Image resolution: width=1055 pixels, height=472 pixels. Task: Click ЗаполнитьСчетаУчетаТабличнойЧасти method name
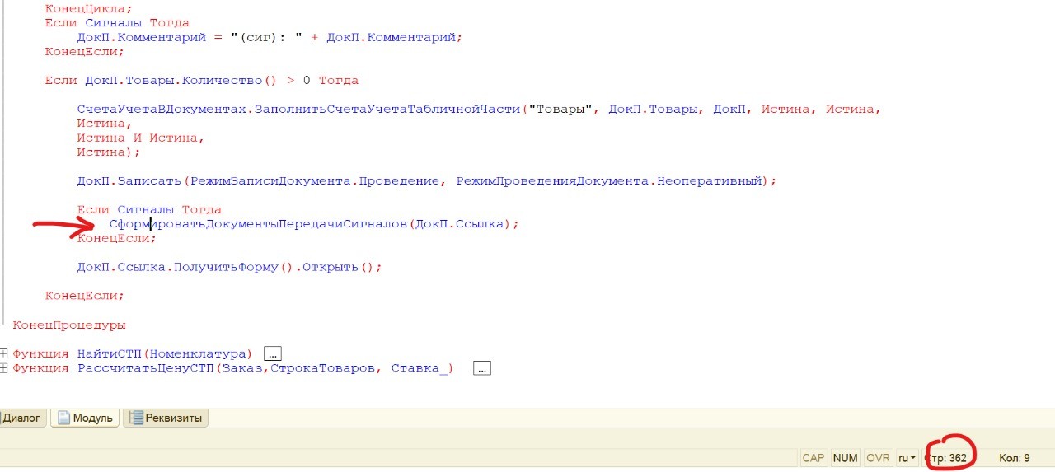[x=387, y=109]
